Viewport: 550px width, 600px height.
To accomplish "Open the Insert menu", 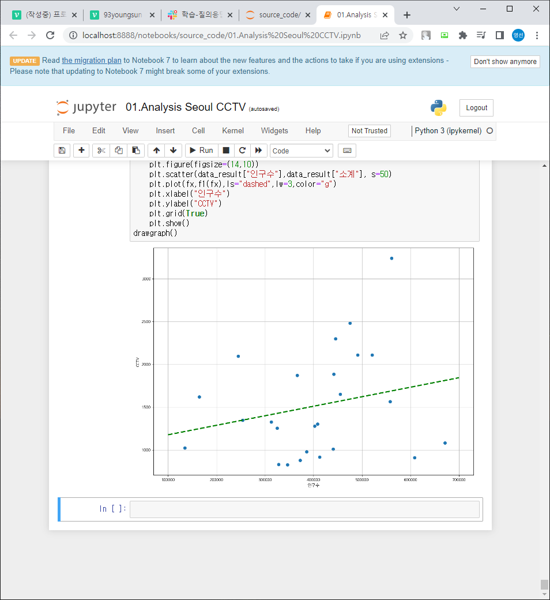I will pos(165,131).
